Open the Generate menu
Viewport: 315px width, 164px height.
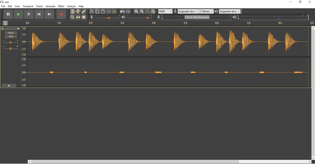point(50,6)
